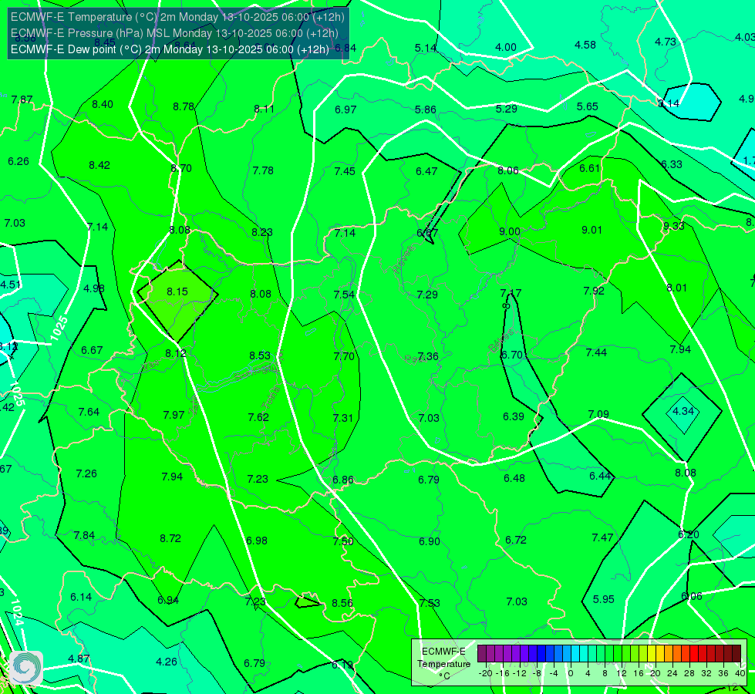The image size is (755, 694).
Task: Click the leftmost dark purple legend swatch
Action: pos(482,654)
